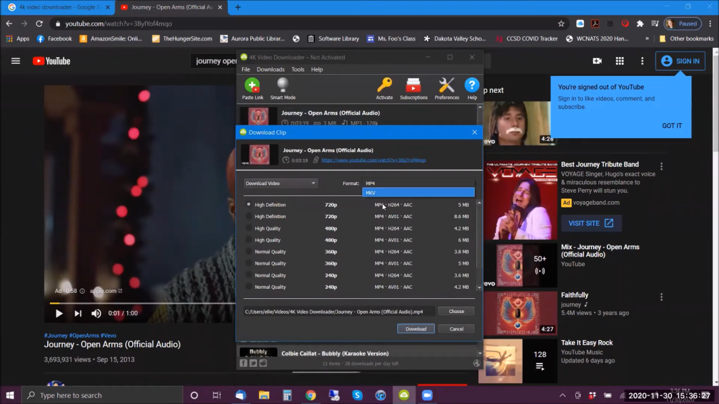Open Preferences tools icon
The width and height of the screenshot is (719, 404).
pyautogui.click(x=447, y=86)
